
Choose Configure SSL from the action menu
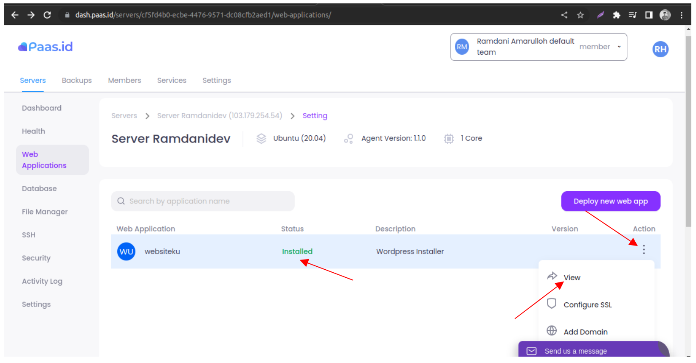click(x=587, y=305)
